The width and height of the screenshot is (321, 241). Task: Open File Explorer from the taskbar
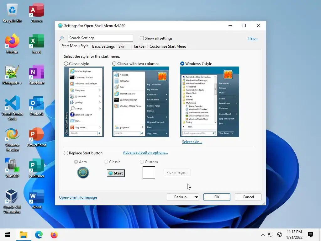coord(23,235)
